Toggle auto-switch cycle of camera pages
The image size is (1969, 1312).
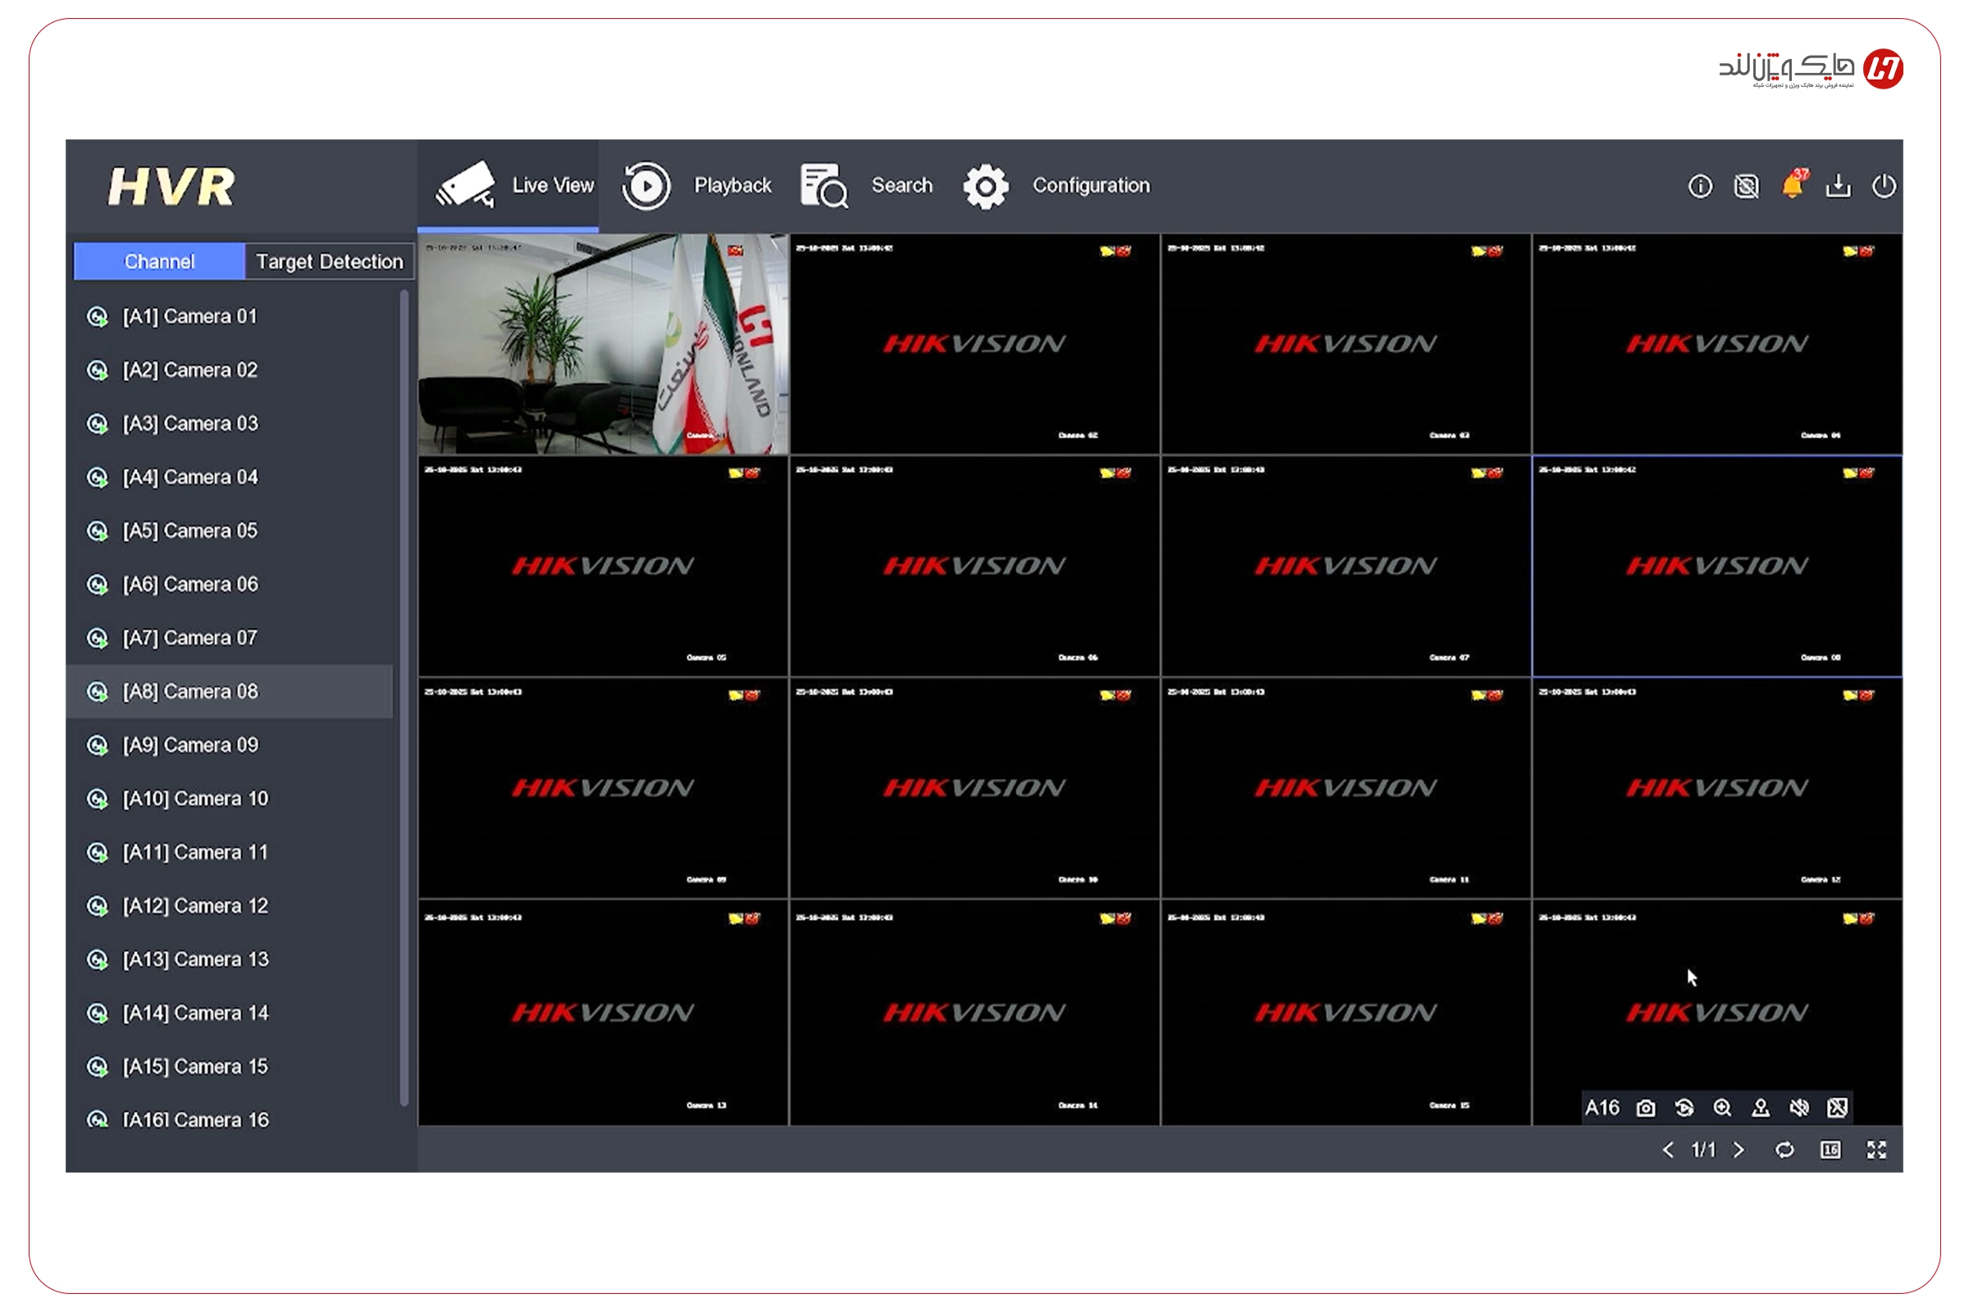[1785, 1150]
